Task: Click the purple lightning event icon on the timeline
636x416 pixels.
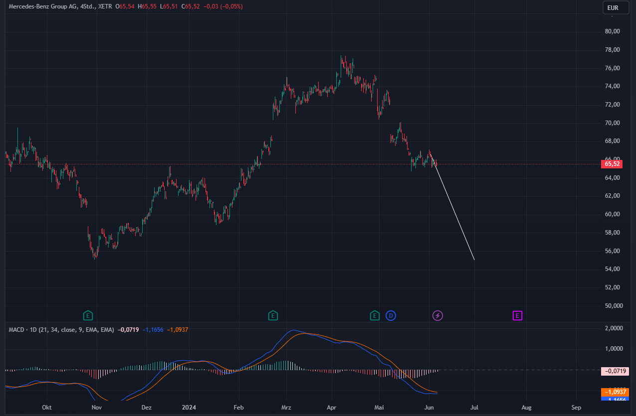Action: point(437,315)
